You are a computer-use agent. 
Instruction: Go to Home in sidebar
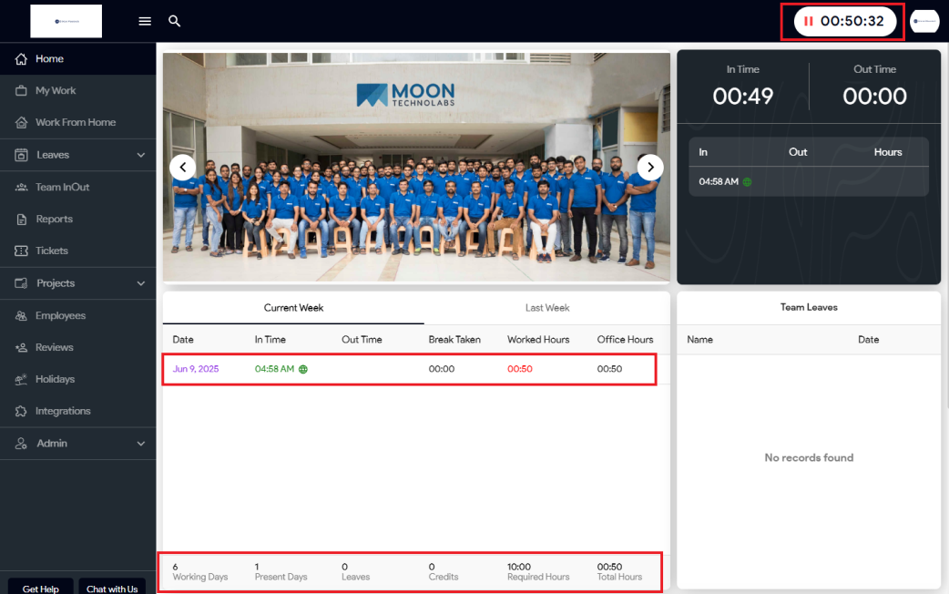pos(49,59)
